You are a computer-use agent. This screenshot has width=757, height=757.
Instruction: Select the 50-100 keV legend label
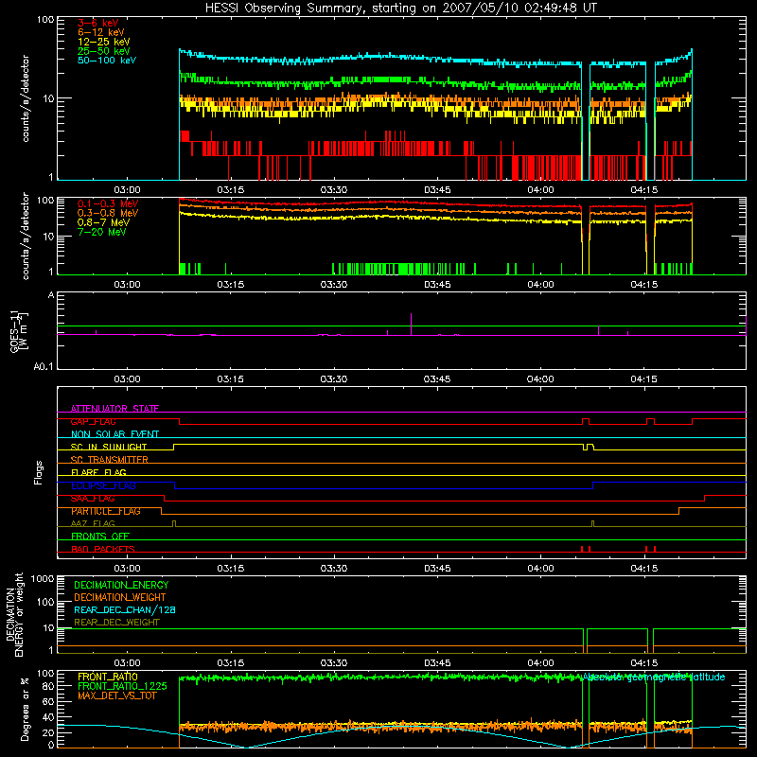107,61
